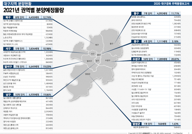Click the '중구' label on the map

click(99, 55)
